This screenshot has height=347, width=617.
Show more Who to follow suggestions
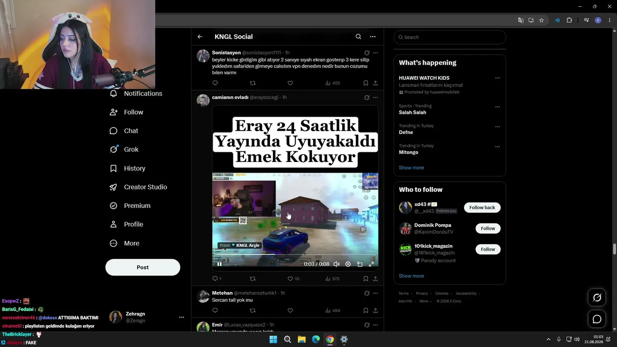click(411, 276)
